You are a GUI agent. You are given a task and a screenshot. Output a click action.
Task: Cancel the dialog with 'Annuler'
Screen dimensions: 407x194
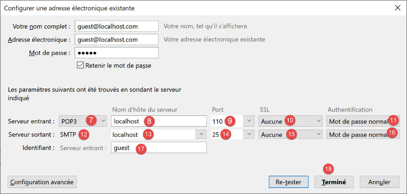pos(379,182)
